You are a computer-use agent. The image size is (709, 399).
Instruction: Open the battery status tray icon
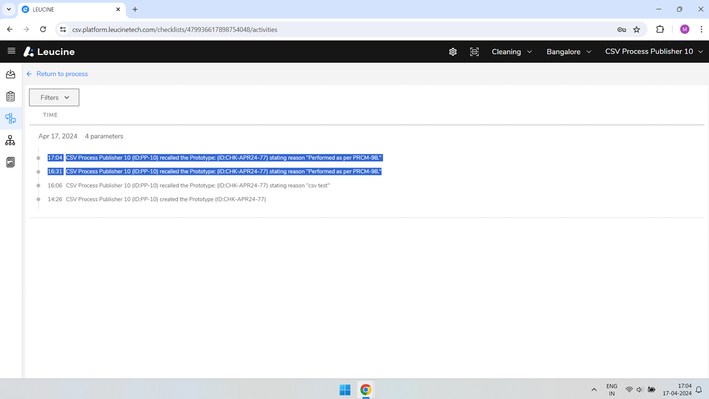pyautogui.click(x=652, y=390)
